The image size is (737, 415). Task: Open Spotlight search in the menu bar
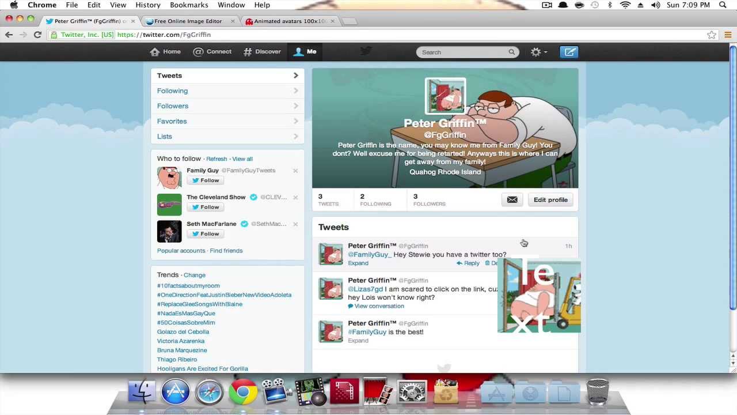(723, 5)
